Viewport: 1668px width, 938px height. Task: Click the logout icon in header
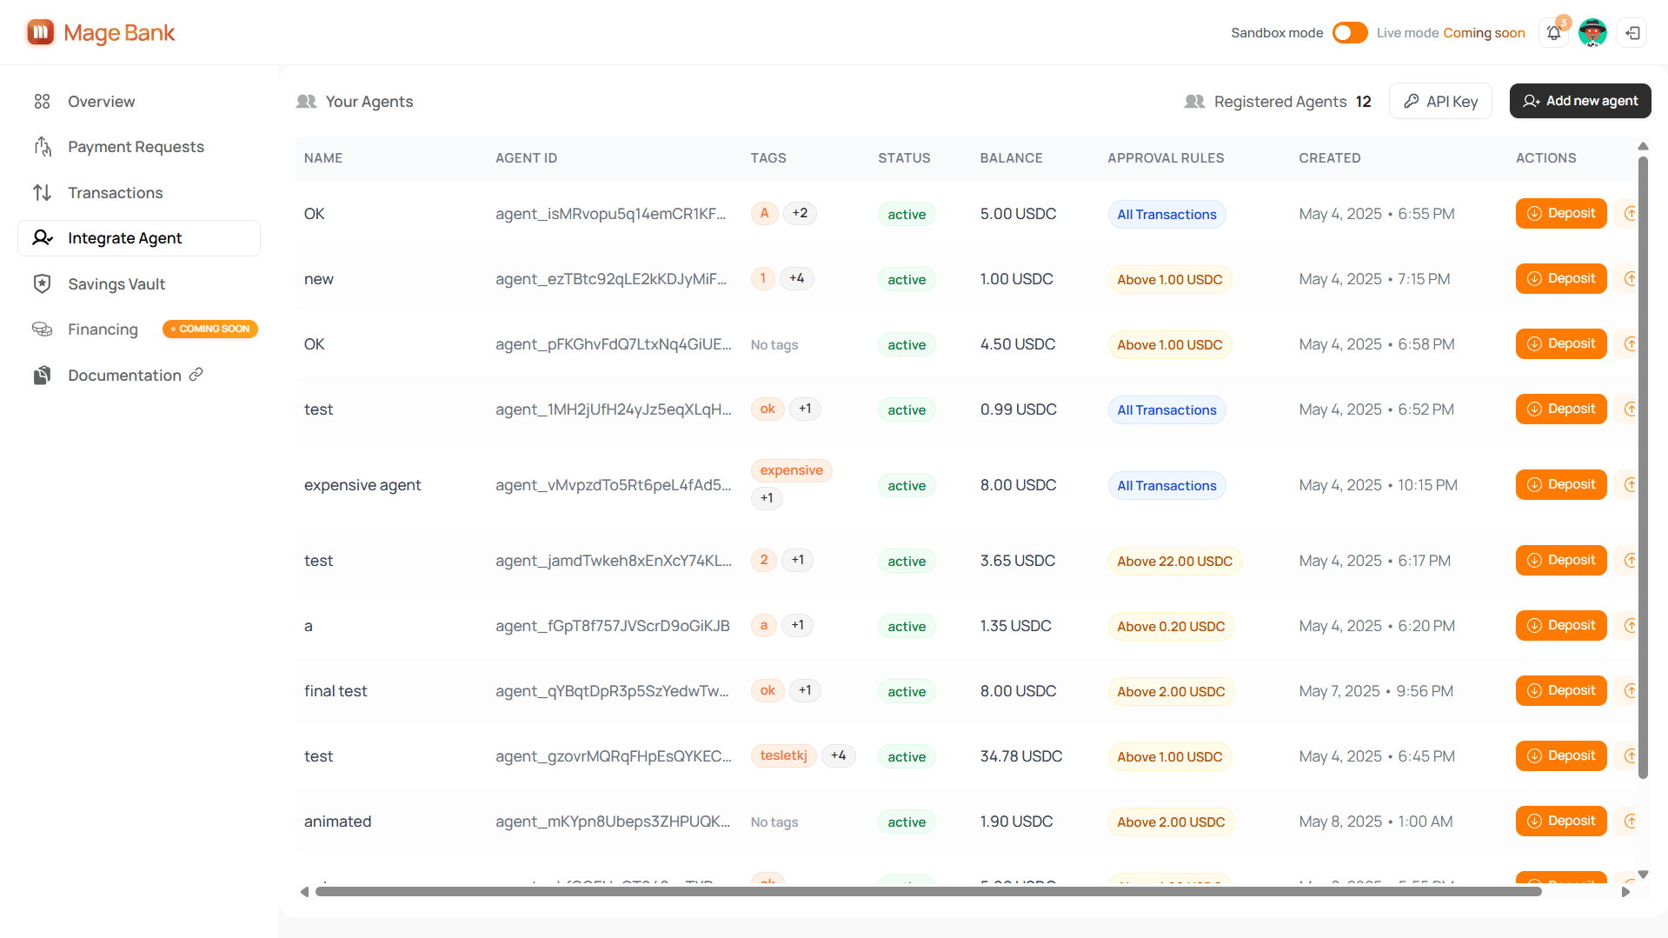point(1632,33)
